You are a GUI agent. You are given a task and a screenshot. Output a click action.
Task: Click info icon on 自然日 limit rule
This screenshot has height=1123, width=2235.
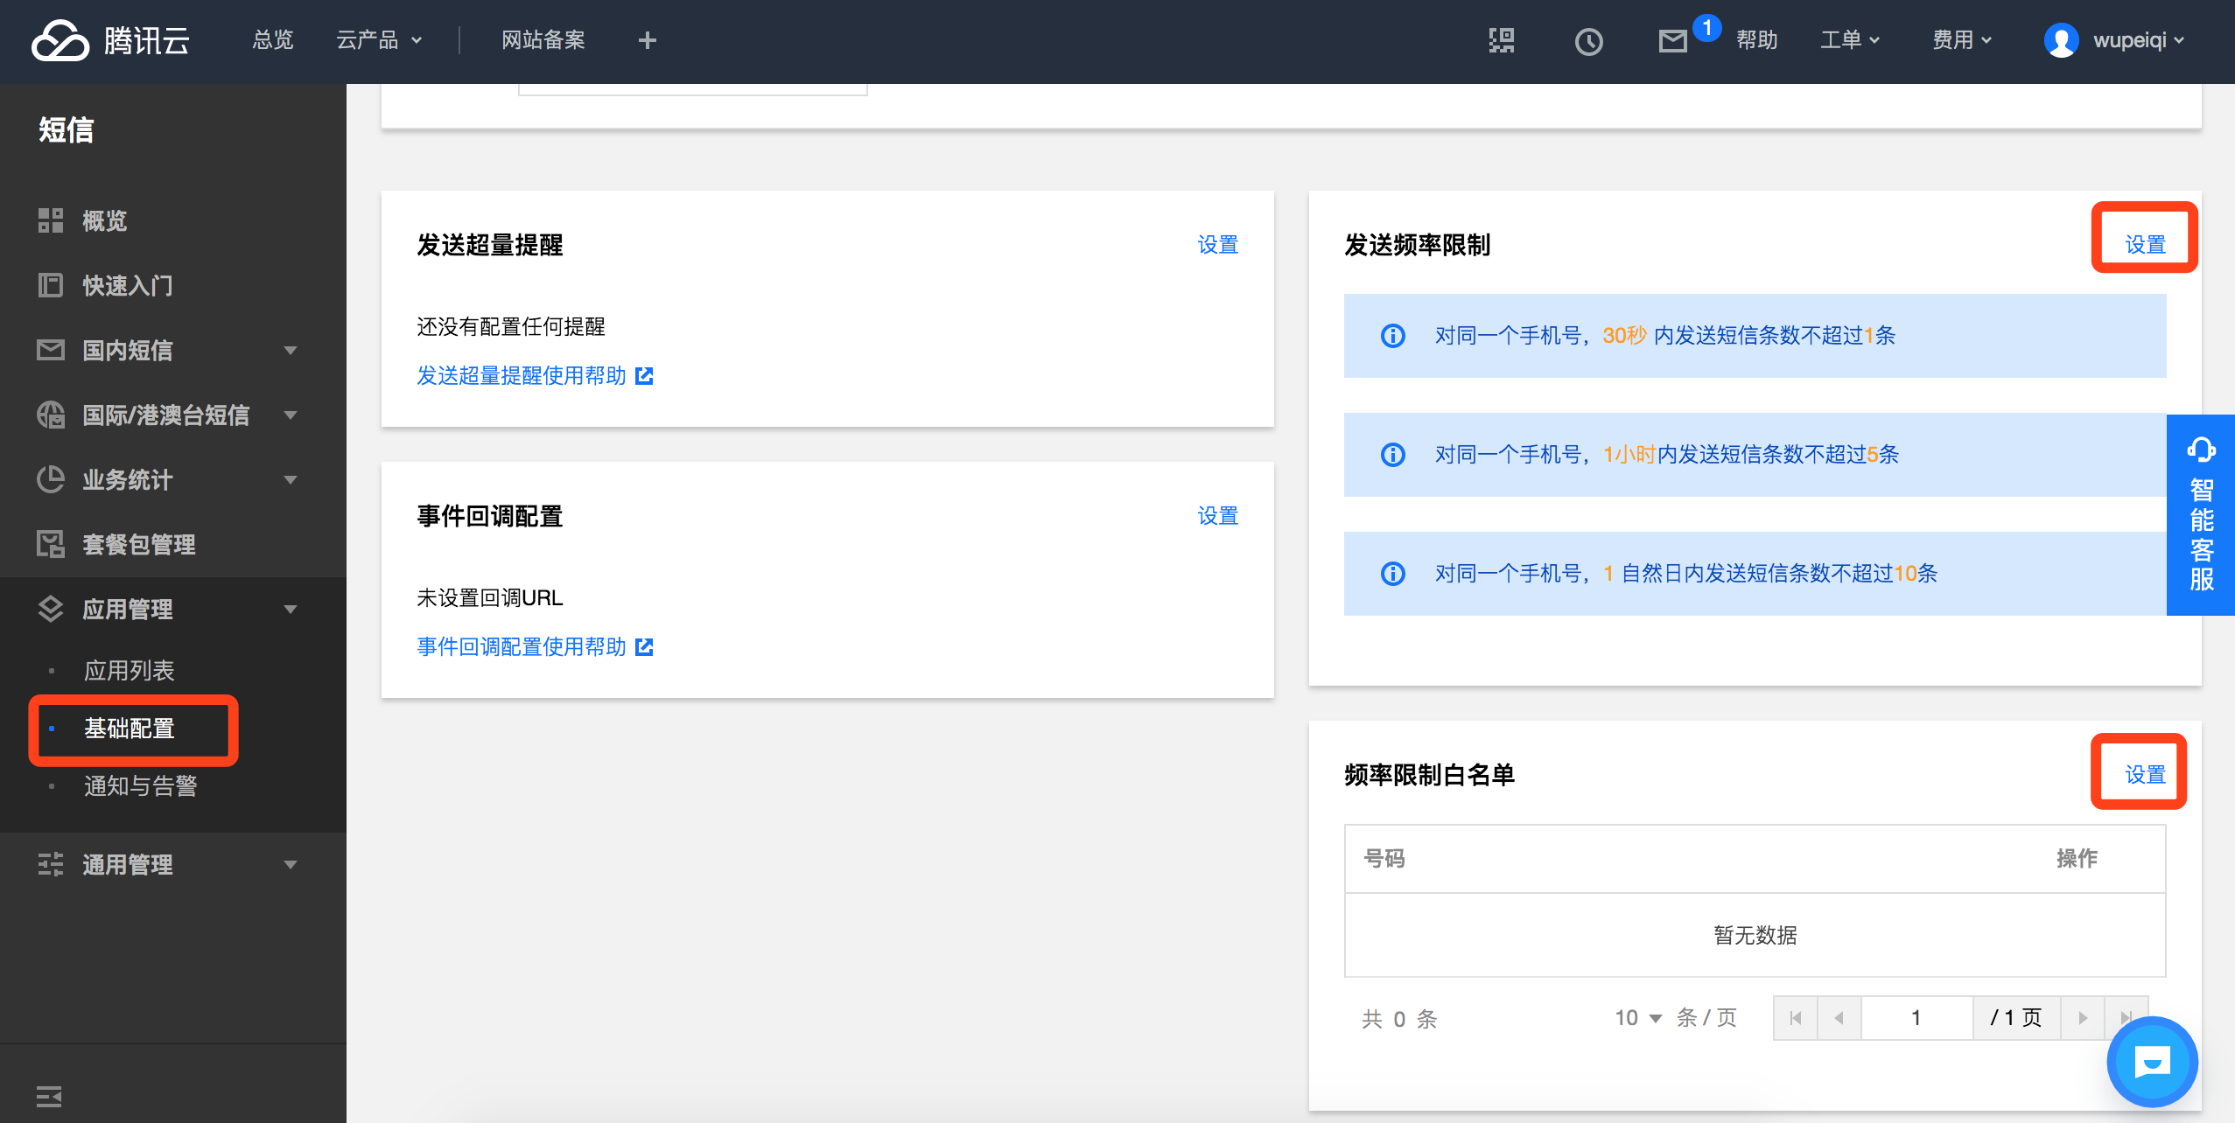pos(1393,574)
